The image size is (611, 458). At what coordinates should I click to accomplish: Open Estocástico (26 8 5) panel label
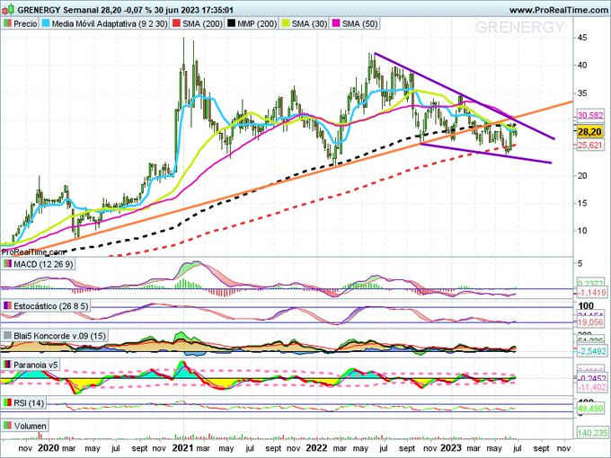(x=51, y=306)
